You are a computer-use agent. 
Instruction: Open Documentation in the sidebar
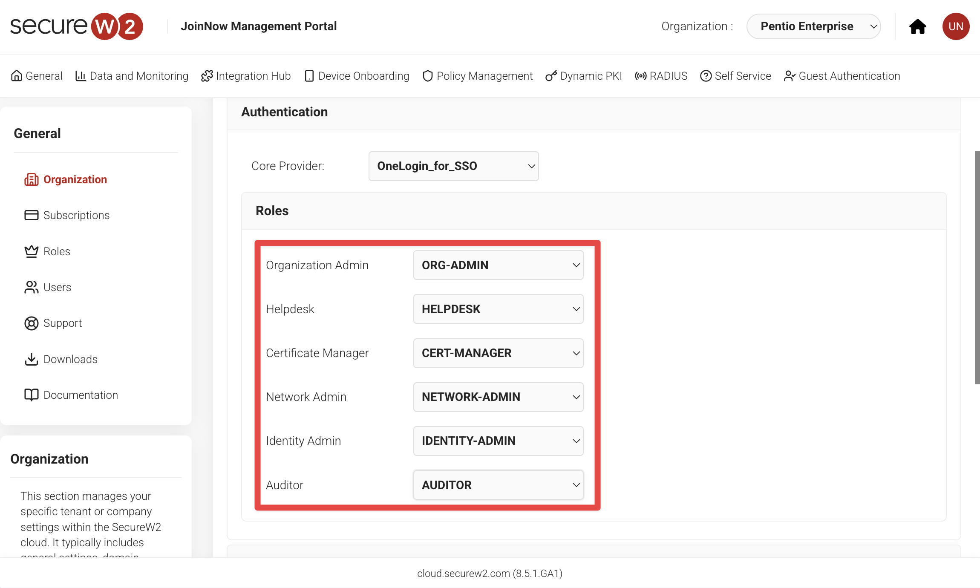tap(71, 395)
